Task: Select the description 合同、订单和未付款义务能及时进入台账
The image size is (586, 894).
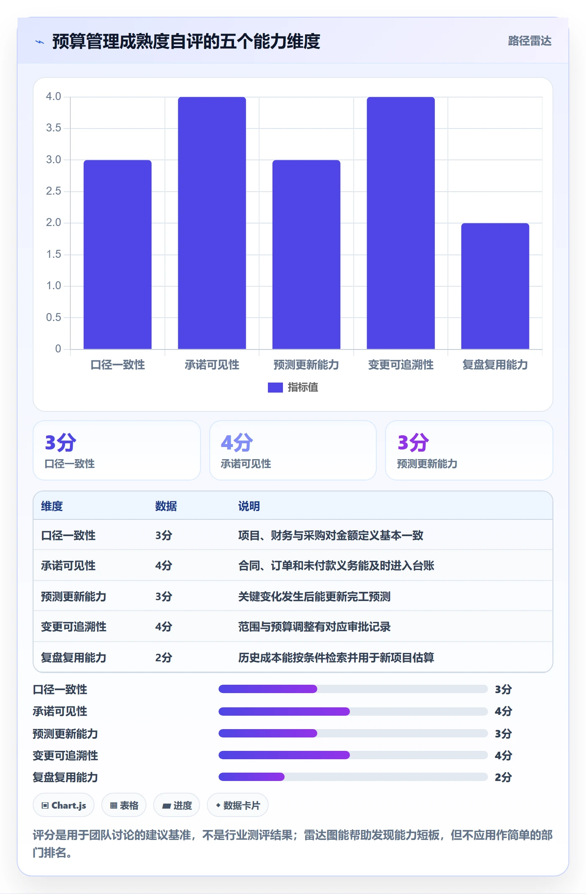Action: click(x=336, y=565)
